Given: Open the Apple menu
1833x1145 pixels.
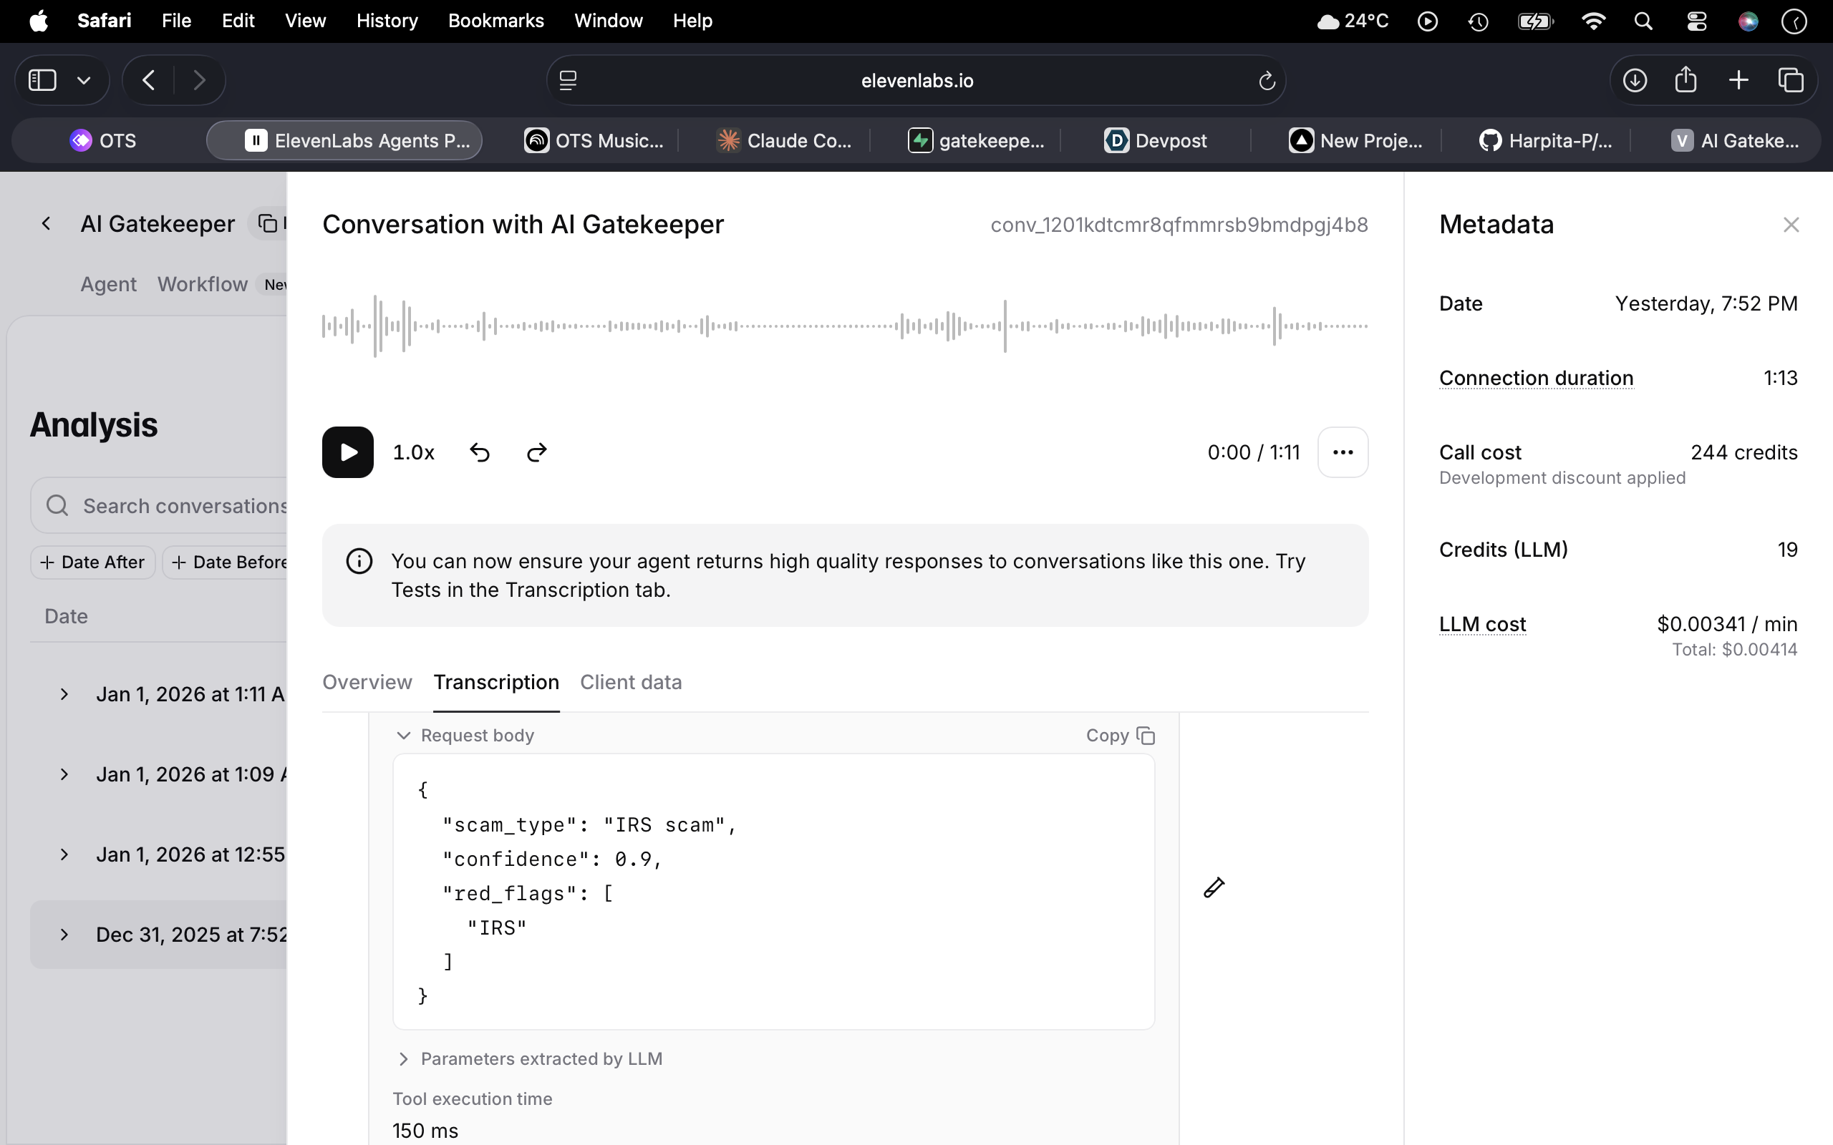Looking at the screenshot, I should click(39, 21).
